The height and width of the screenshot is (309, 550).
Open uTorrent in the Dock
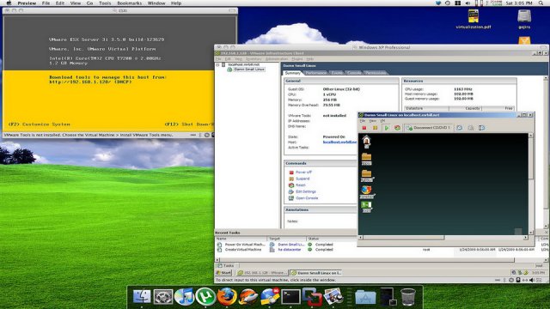click(x=205, y=297)
